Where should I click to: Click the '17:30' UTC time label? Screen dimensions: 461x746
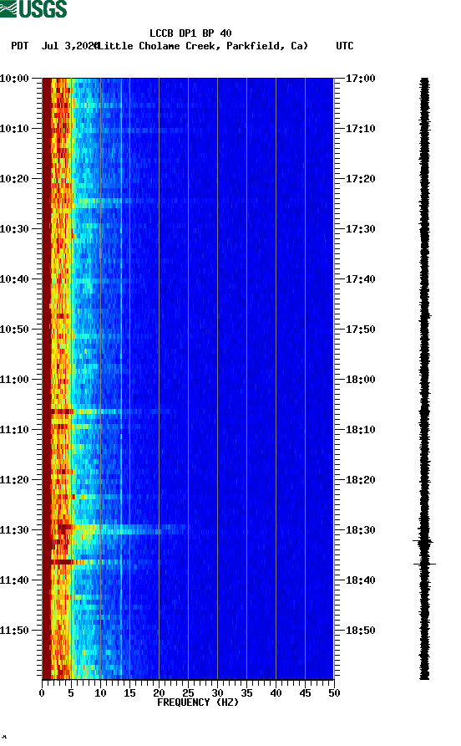pos(360,229)
